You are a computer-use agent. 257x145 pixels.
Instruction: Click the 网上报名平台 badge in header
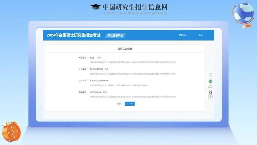[115, 35]
